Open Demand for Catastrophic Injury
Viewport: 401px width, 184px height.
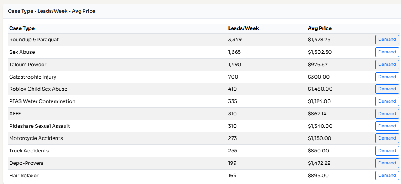[x=387, y=77]
